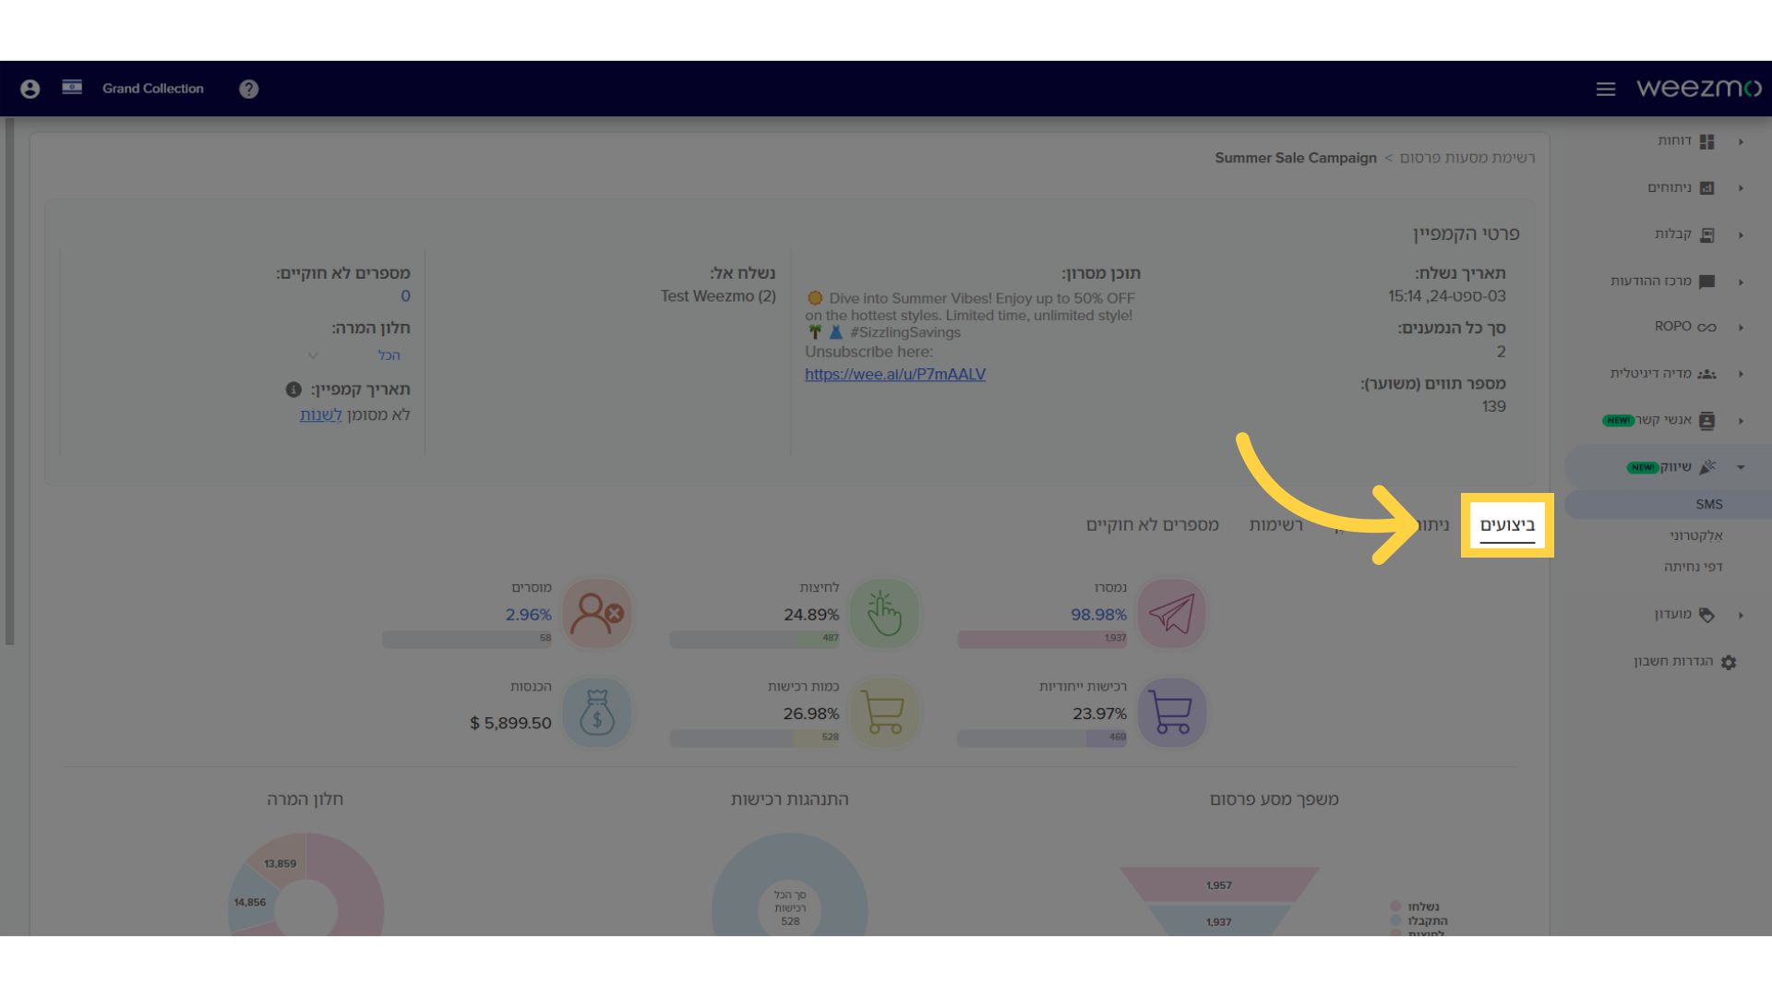Click the נמסרו progress bar showing 1,937
Screen dimensions: 1772x997
tap(1042, 639)
